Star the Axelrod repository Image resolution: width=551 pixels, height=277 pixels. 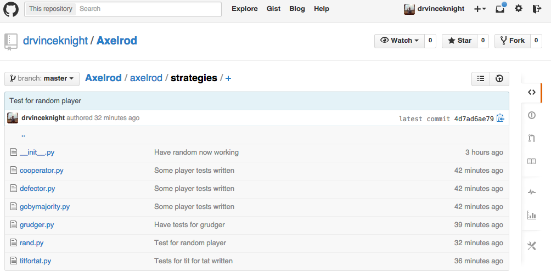[459, 41]
